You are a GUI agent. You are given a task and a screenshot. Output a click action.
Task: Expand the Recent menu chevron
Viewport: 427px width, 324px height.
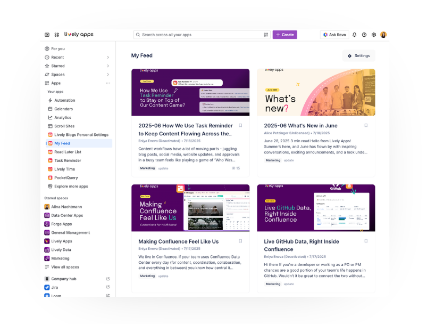click(x=108, y=58)
